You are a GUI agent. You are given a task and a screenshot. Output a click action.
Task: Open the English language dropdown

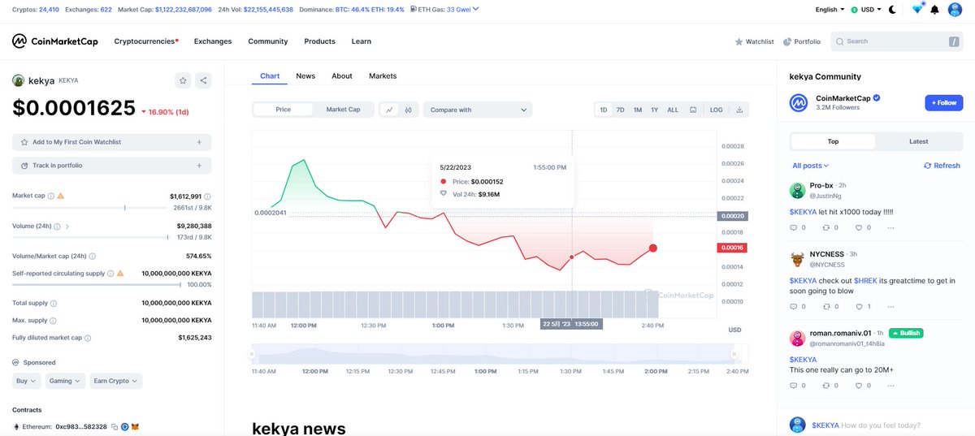(x=830, y=10)
